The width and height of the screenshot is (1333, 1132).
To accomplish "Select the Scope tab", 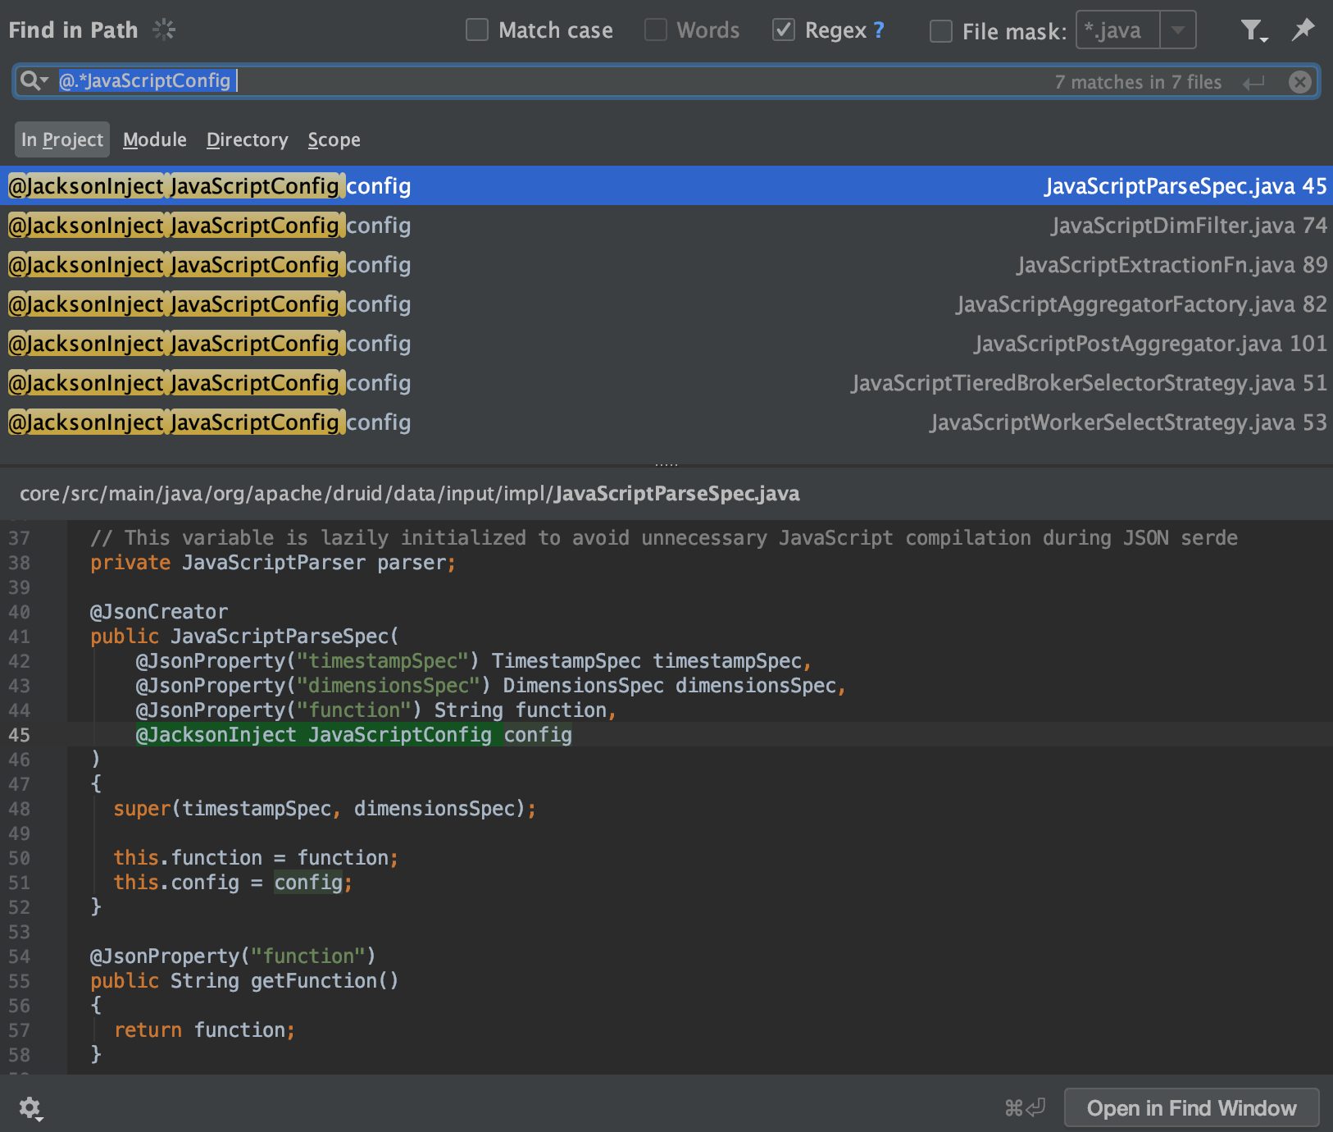I will (x=334, y=139).
